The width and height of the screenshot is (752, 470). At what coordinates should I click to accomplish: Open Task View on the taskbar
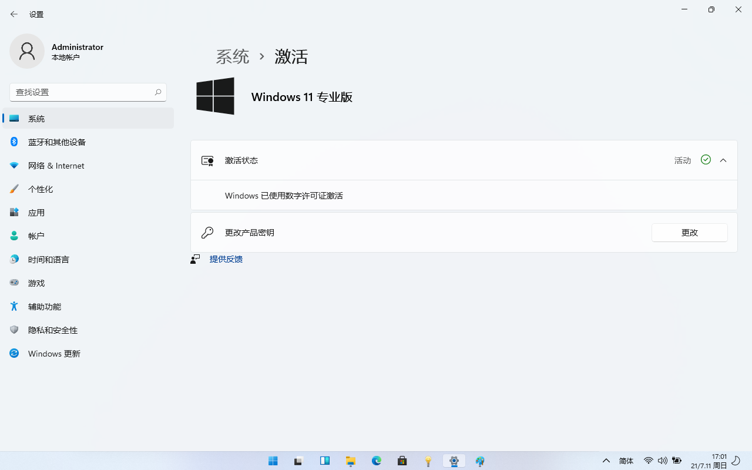[299, 461]
